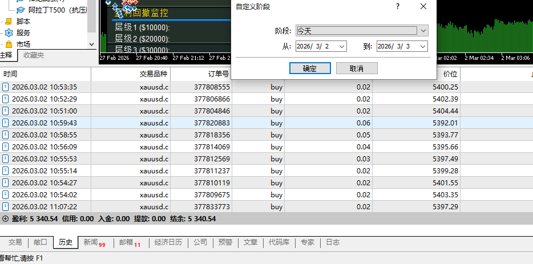The width and height of the screenshot is (533, 264).
Task: Open the 代码库 tab
Action: (279, 242)
